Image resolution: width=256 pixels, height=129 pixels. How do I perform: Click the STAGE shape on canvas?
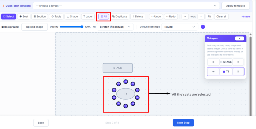[x=118, y=68]
